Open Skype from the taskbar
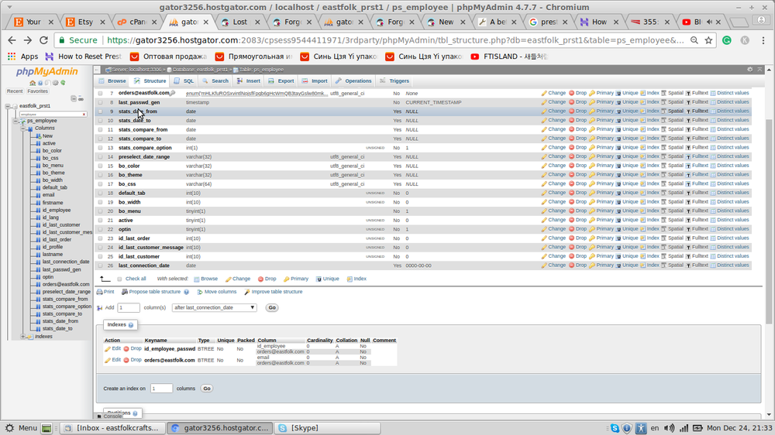 pos(328,428)
